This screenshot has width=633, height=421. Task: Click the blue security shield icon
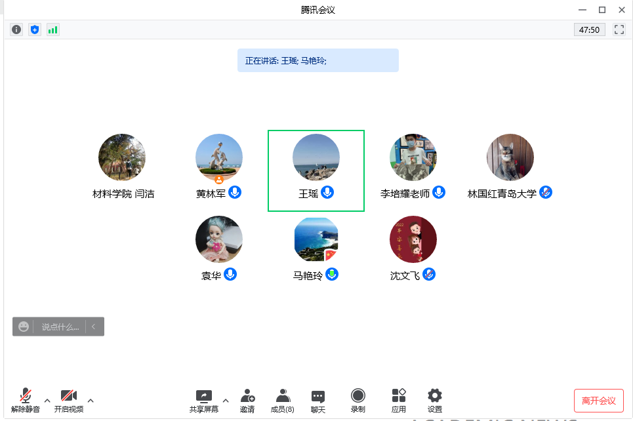(35, 30)
